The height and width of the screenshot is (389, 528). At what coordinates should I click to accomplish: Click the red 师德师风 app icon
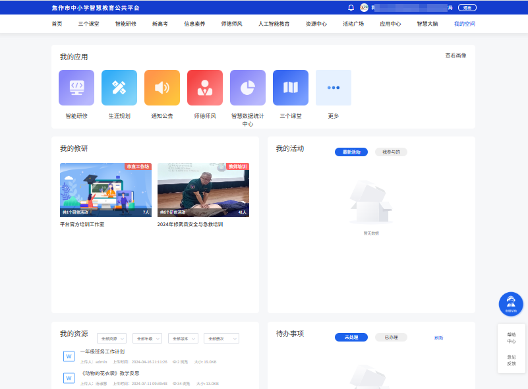[205, 88]
